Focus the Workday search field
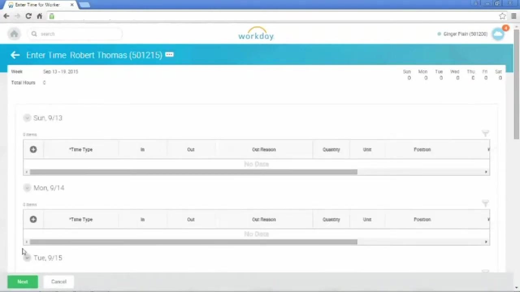Viewport: 520px width, 292px height. point(75,34)
